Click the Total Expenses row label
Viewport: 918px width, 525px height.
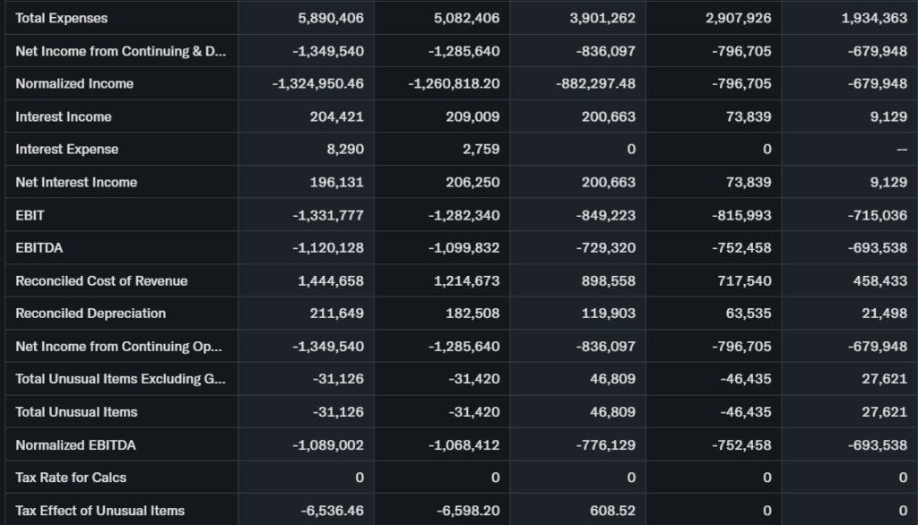click(61, 18)
